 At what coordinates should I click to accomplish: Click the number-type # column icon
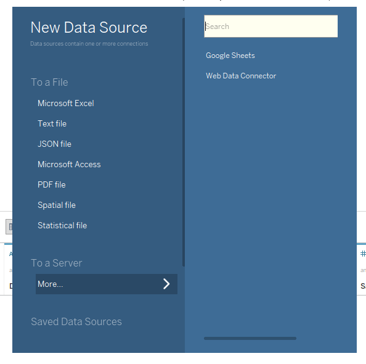click(x=363, y=254)
